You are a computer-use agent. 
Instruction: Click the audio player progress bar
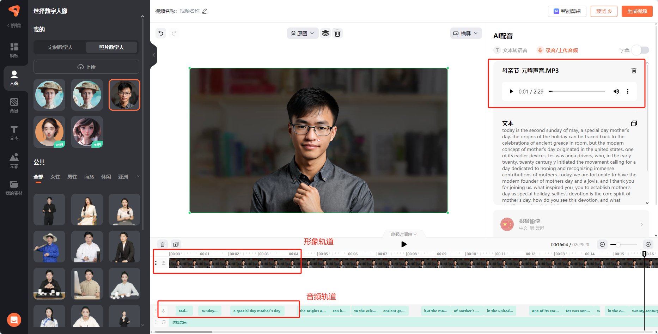coord(577,91)
